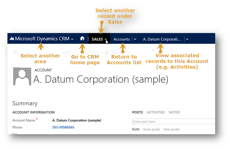Click the Summary section heading

(x=25, y=103)
